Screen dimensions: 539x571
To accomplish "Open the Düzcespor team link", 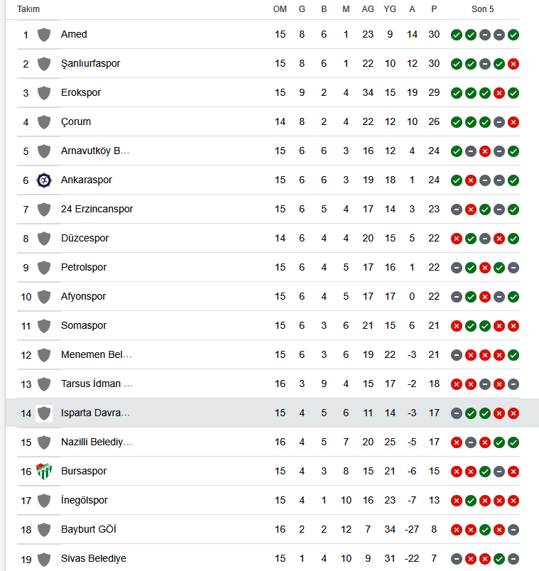I will click(85, 238).
